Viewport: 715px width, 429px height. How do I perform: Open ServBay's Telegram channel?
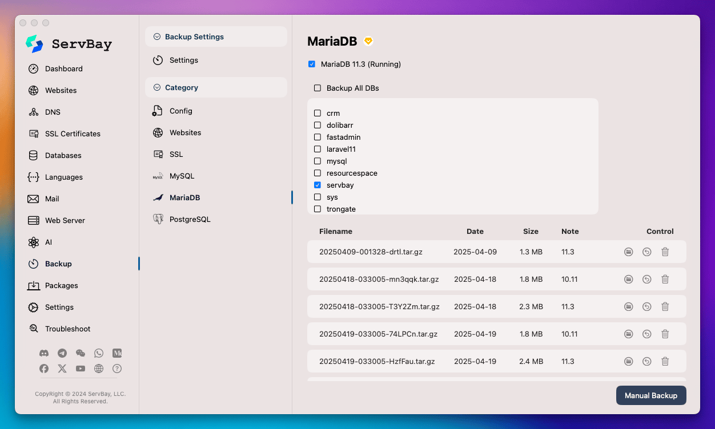tap(62, 353)
